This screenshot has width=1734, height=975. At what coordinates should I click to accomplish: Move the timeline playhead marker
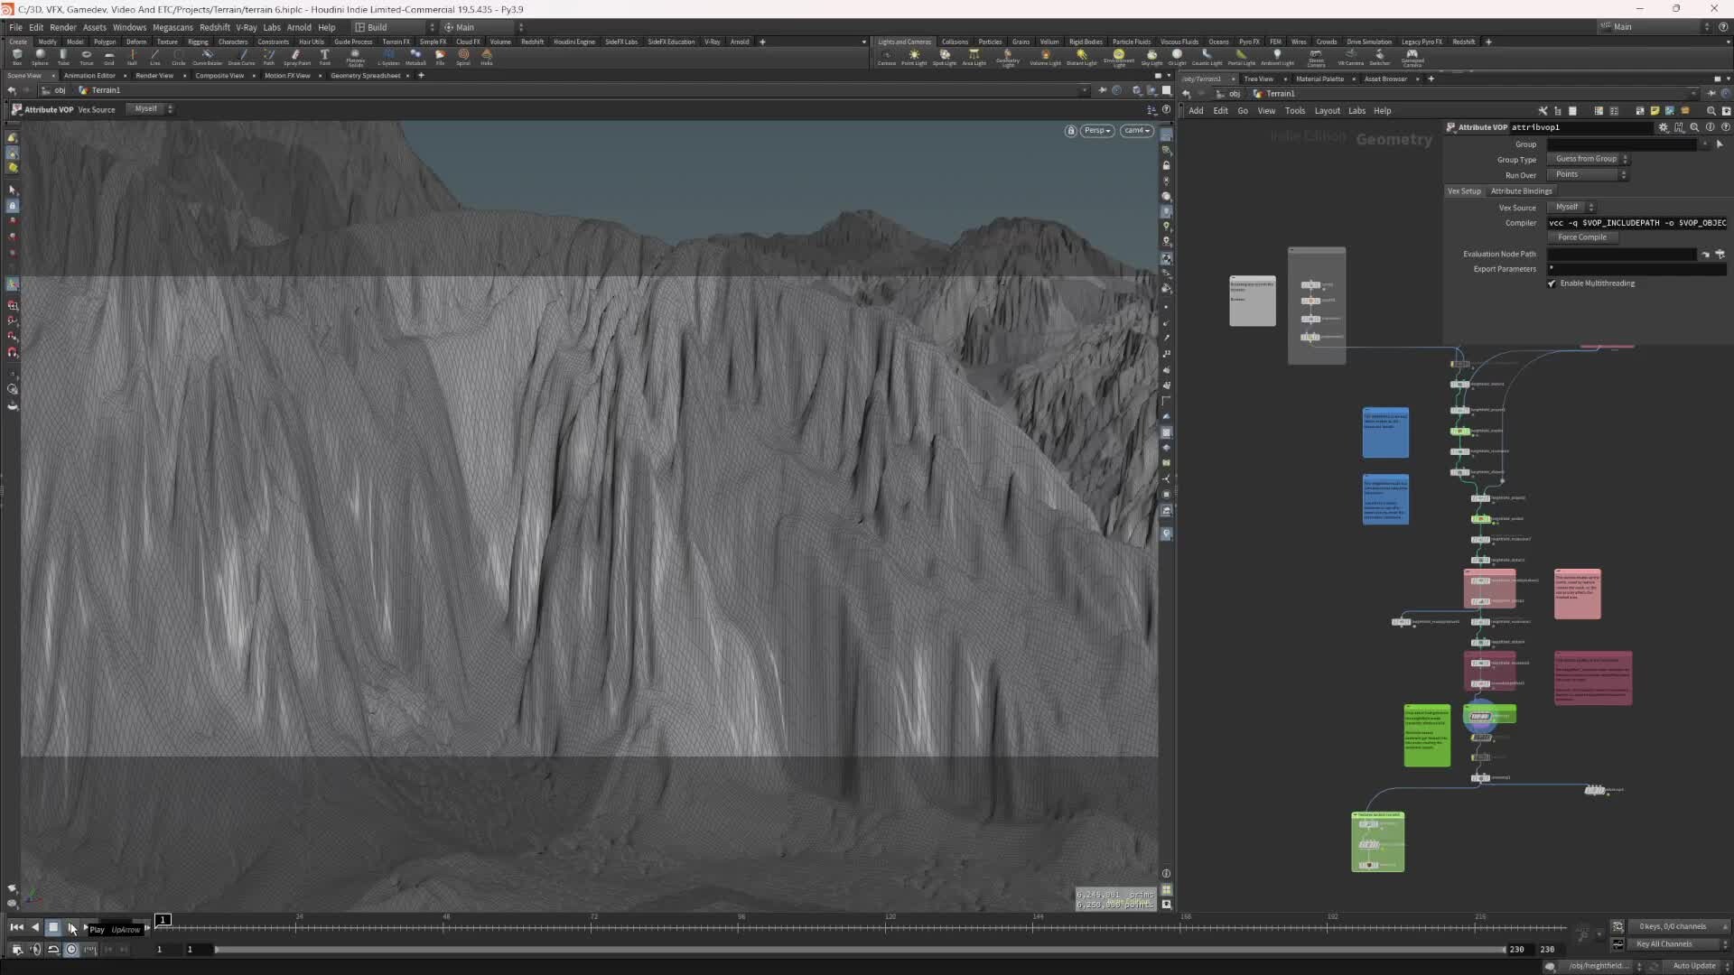point(163,920)
